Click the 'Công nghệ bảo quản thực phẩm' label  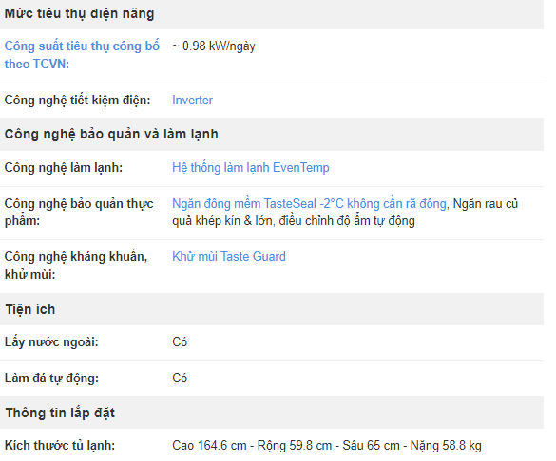(79, 212)
